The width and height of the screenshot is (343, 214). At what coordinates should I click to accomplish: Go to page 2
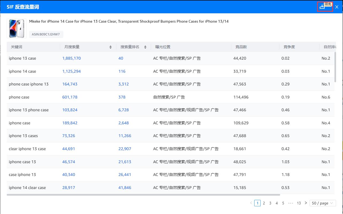click(x=264, y=203)
